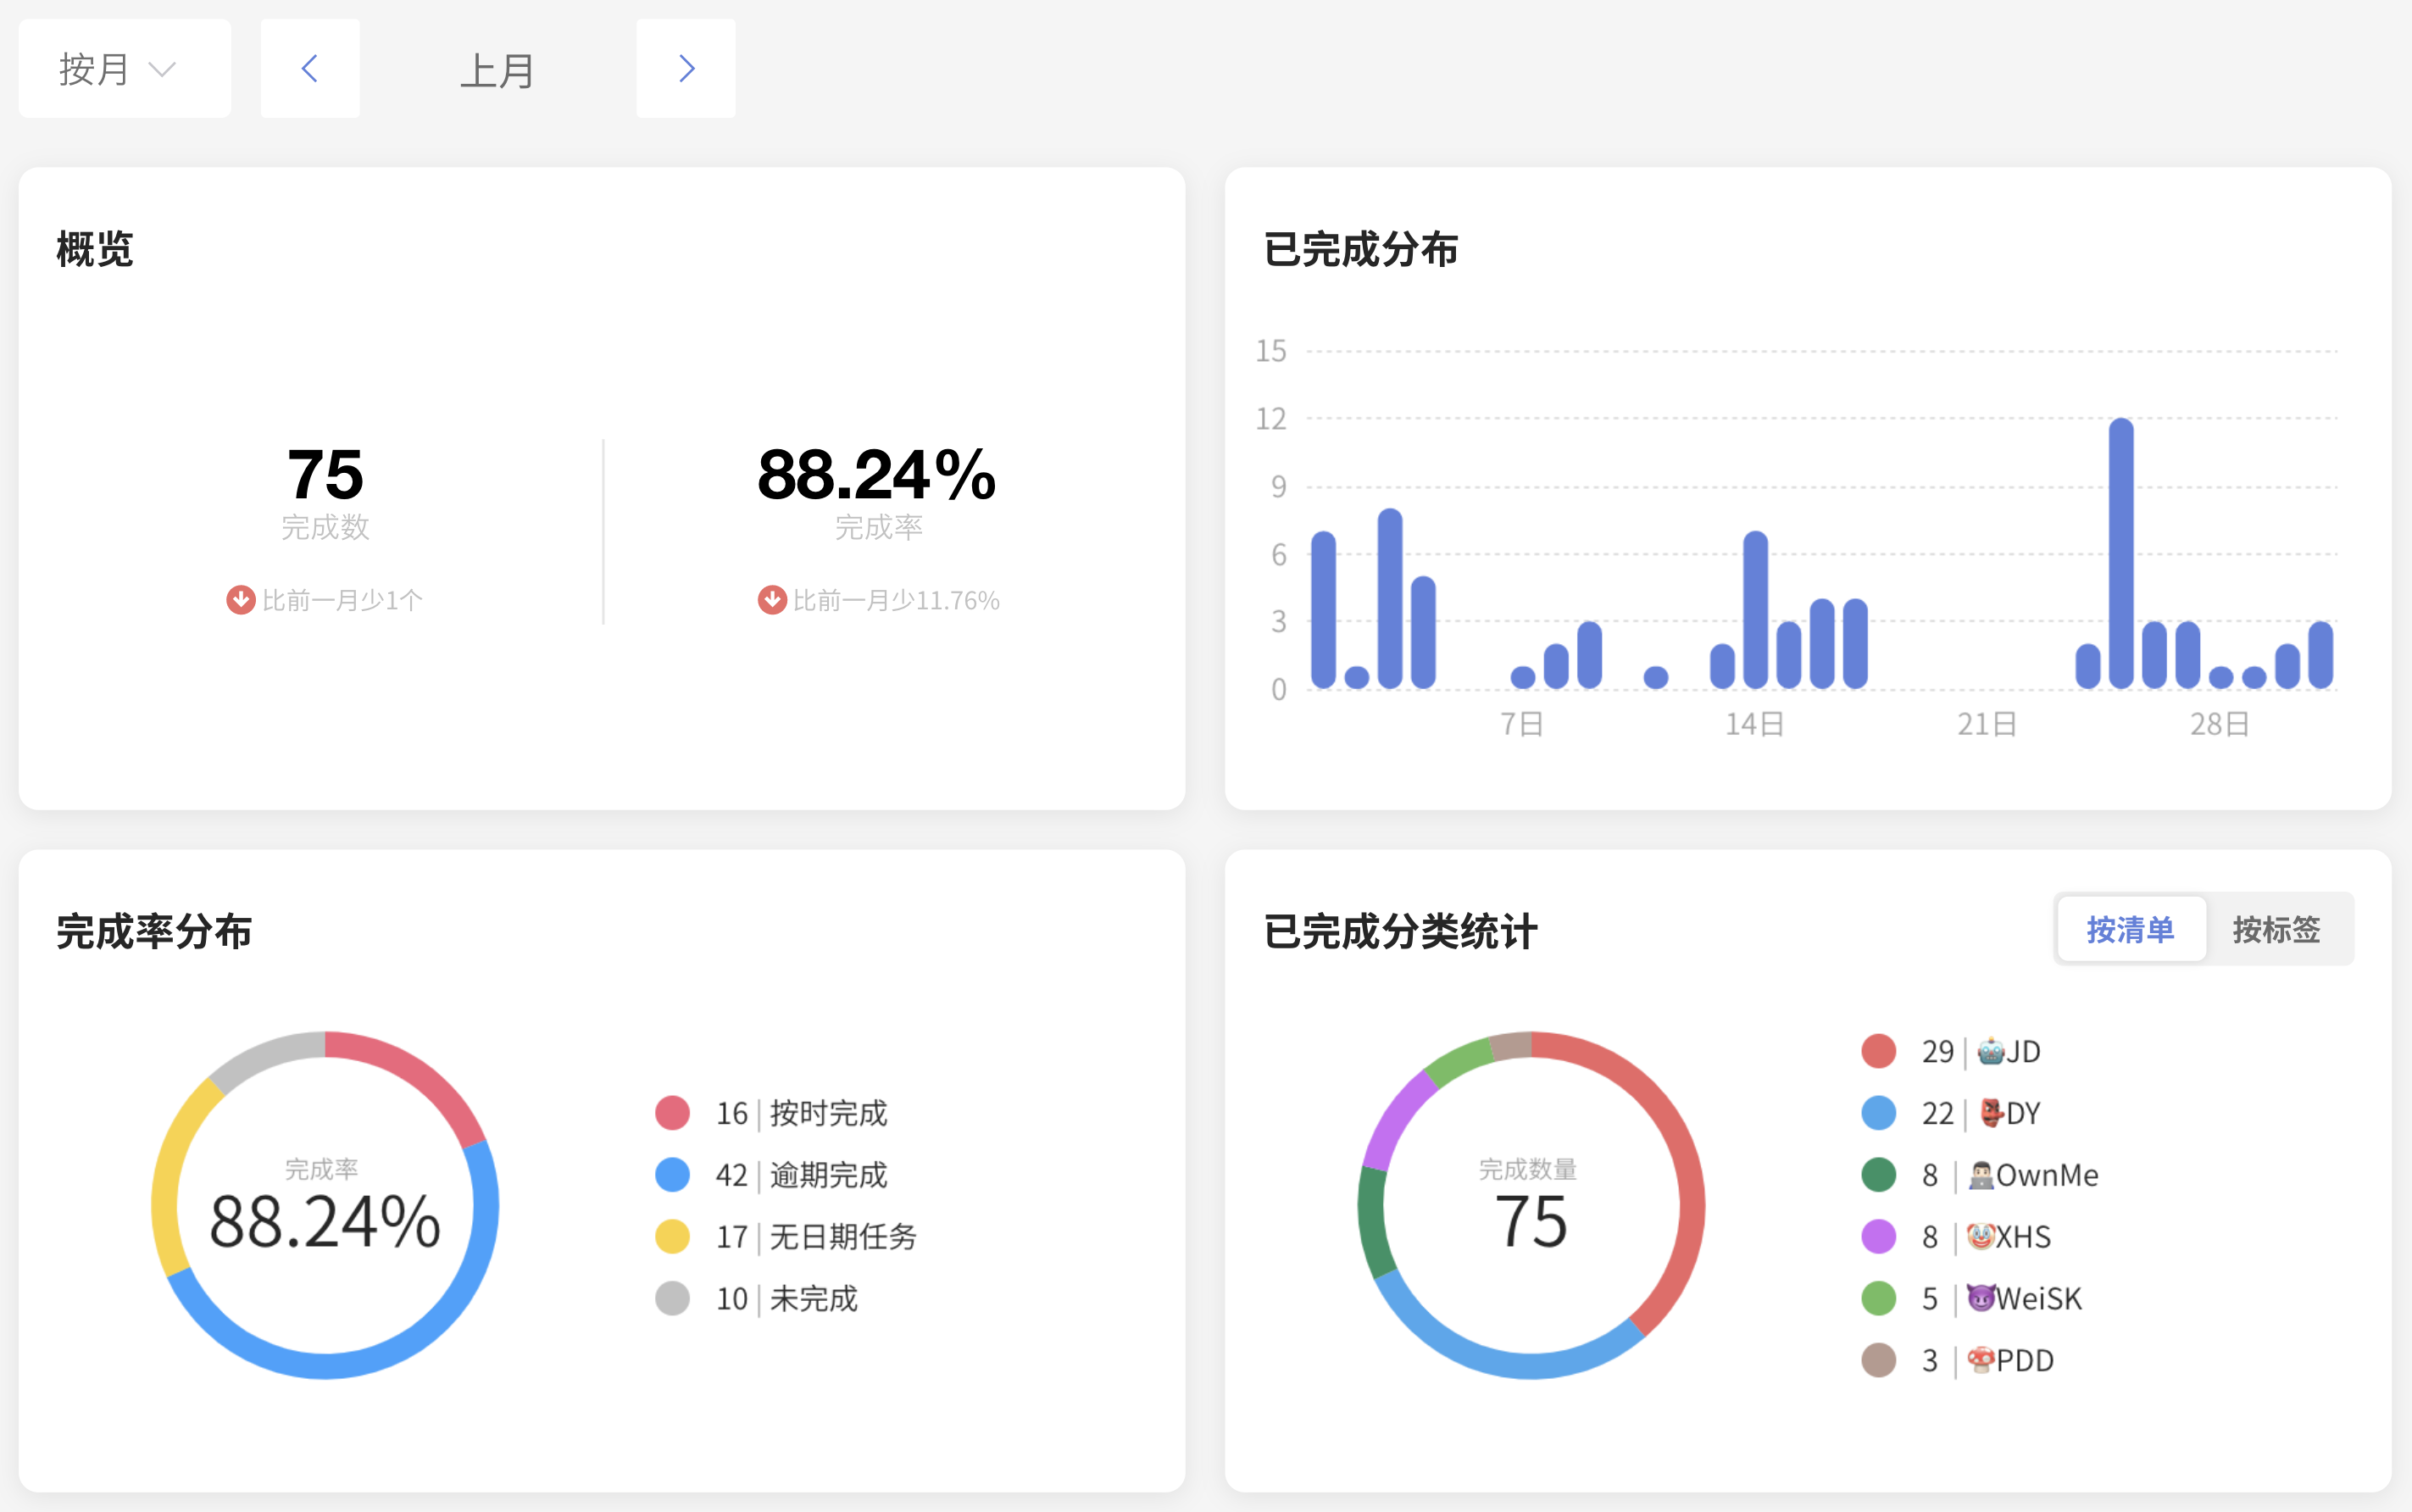Click the OwnMe person emoji icon
2412x1512 pixels.
point(1981,1175)
